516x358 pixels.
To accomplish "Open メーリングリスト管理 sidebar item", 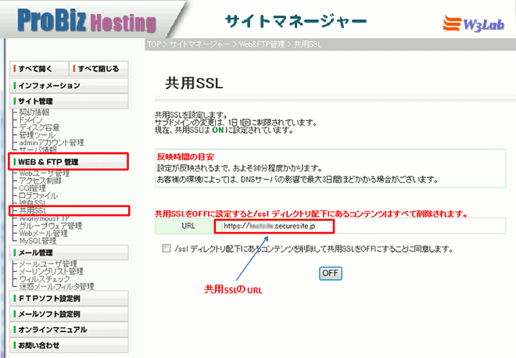I will click(53, 272).
